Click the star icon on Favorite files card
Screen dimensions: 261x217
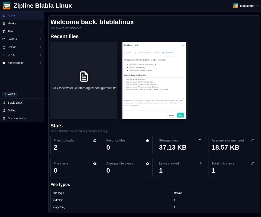147,140
